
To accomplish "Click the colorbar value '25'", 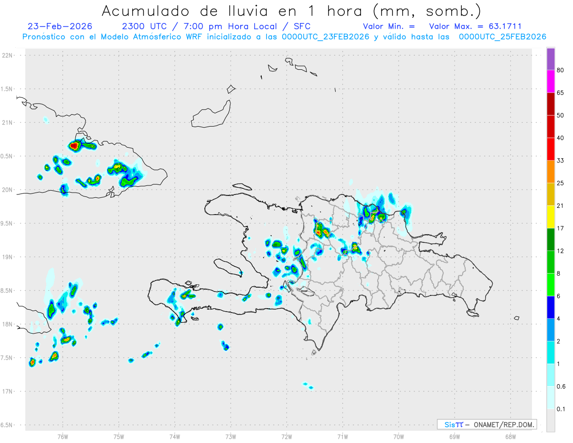I will point(561,183).
